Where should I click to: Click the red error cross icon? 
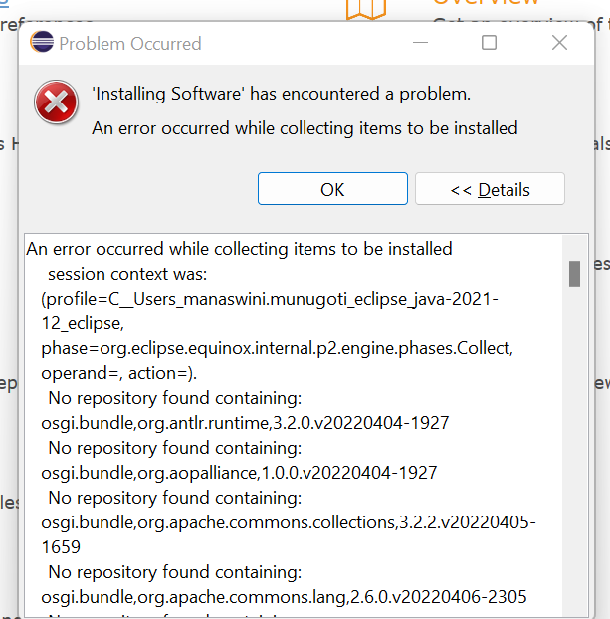(56, 103)
